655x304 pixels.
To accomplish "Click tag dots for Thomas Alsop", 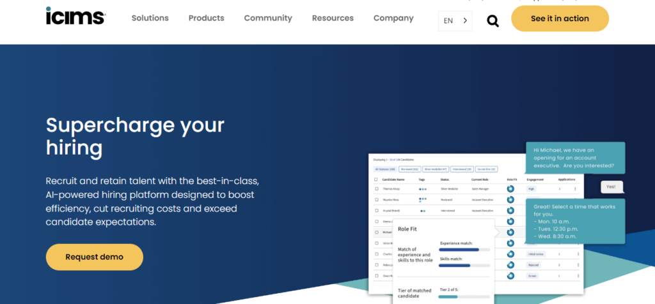I will point(423,189).
